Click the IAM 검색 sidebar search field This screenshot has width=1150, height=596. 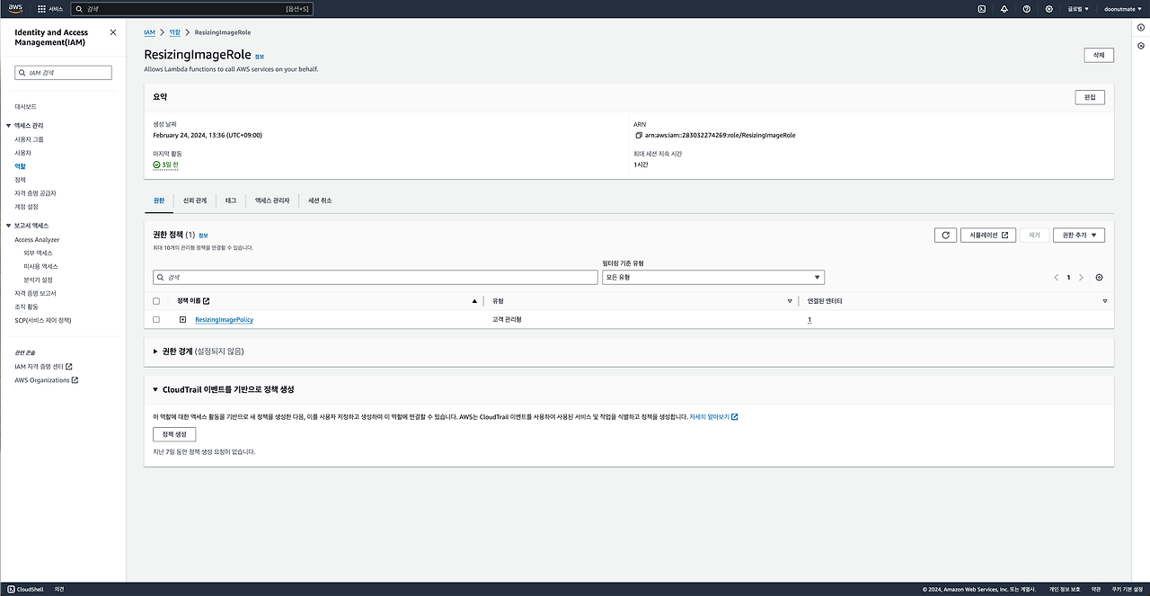[63, 73]
